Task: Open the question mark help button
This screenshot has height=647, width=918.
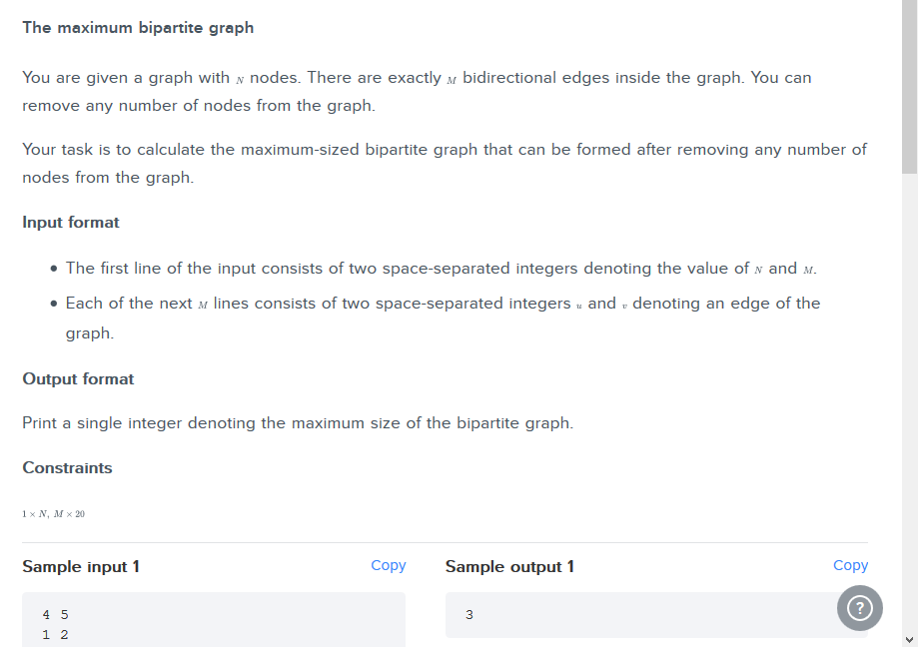Action: (859, 608)
